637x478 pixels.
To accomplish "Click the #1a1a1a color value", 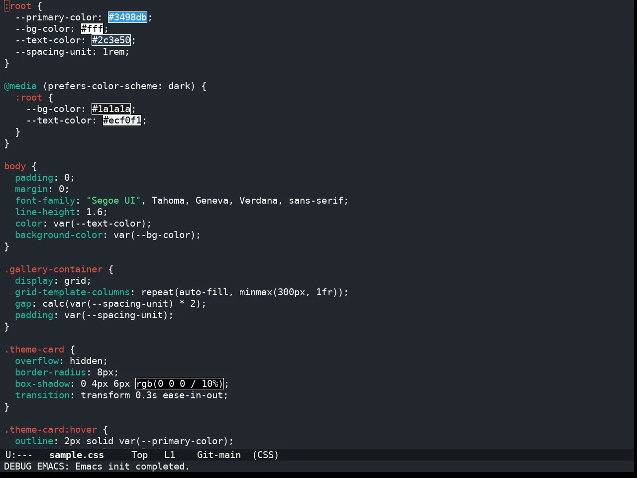I will pyautogui.click(x=111, y=109).
